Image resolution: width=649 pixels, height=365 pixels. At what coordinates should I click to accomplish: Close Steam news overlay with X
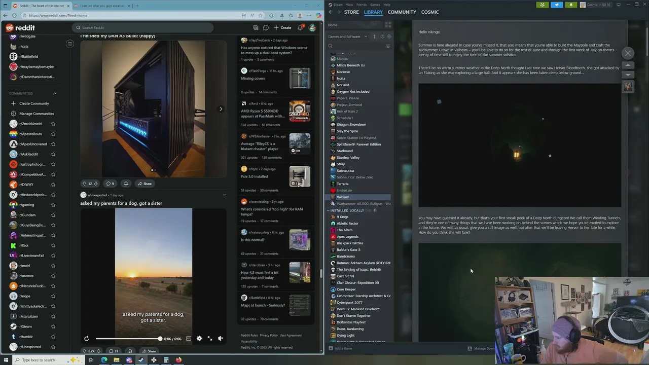[x=628, y=53]
